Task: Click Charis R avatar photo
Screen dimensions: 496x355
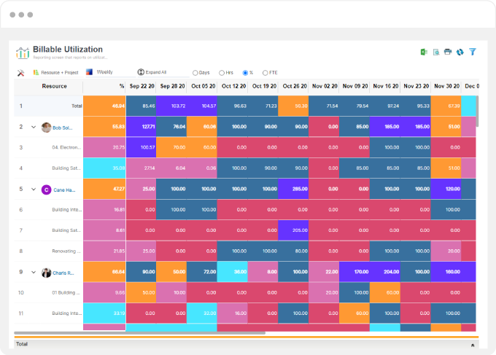Action: [46, 273]
